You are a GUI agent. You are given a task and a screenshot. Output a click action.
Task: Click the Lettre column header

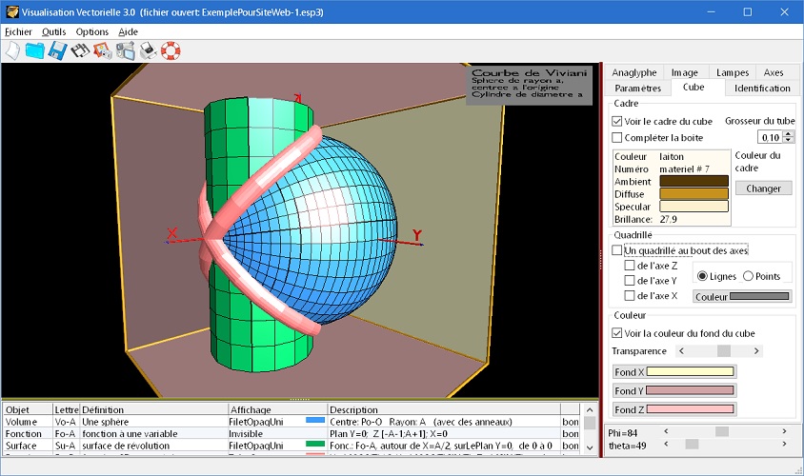[67, 409]
